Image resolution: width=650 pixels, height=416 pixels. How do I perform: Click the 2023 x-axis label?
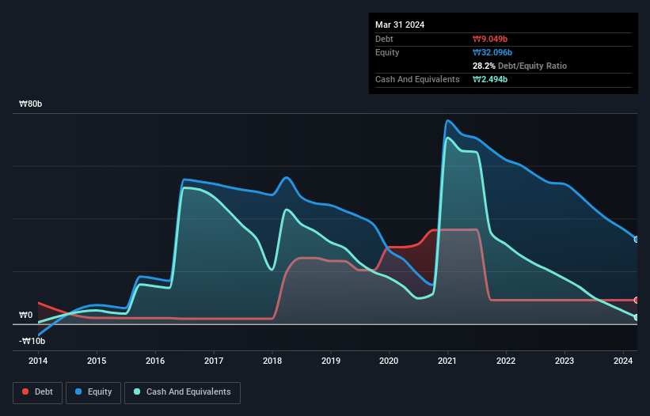coord(564,361)
